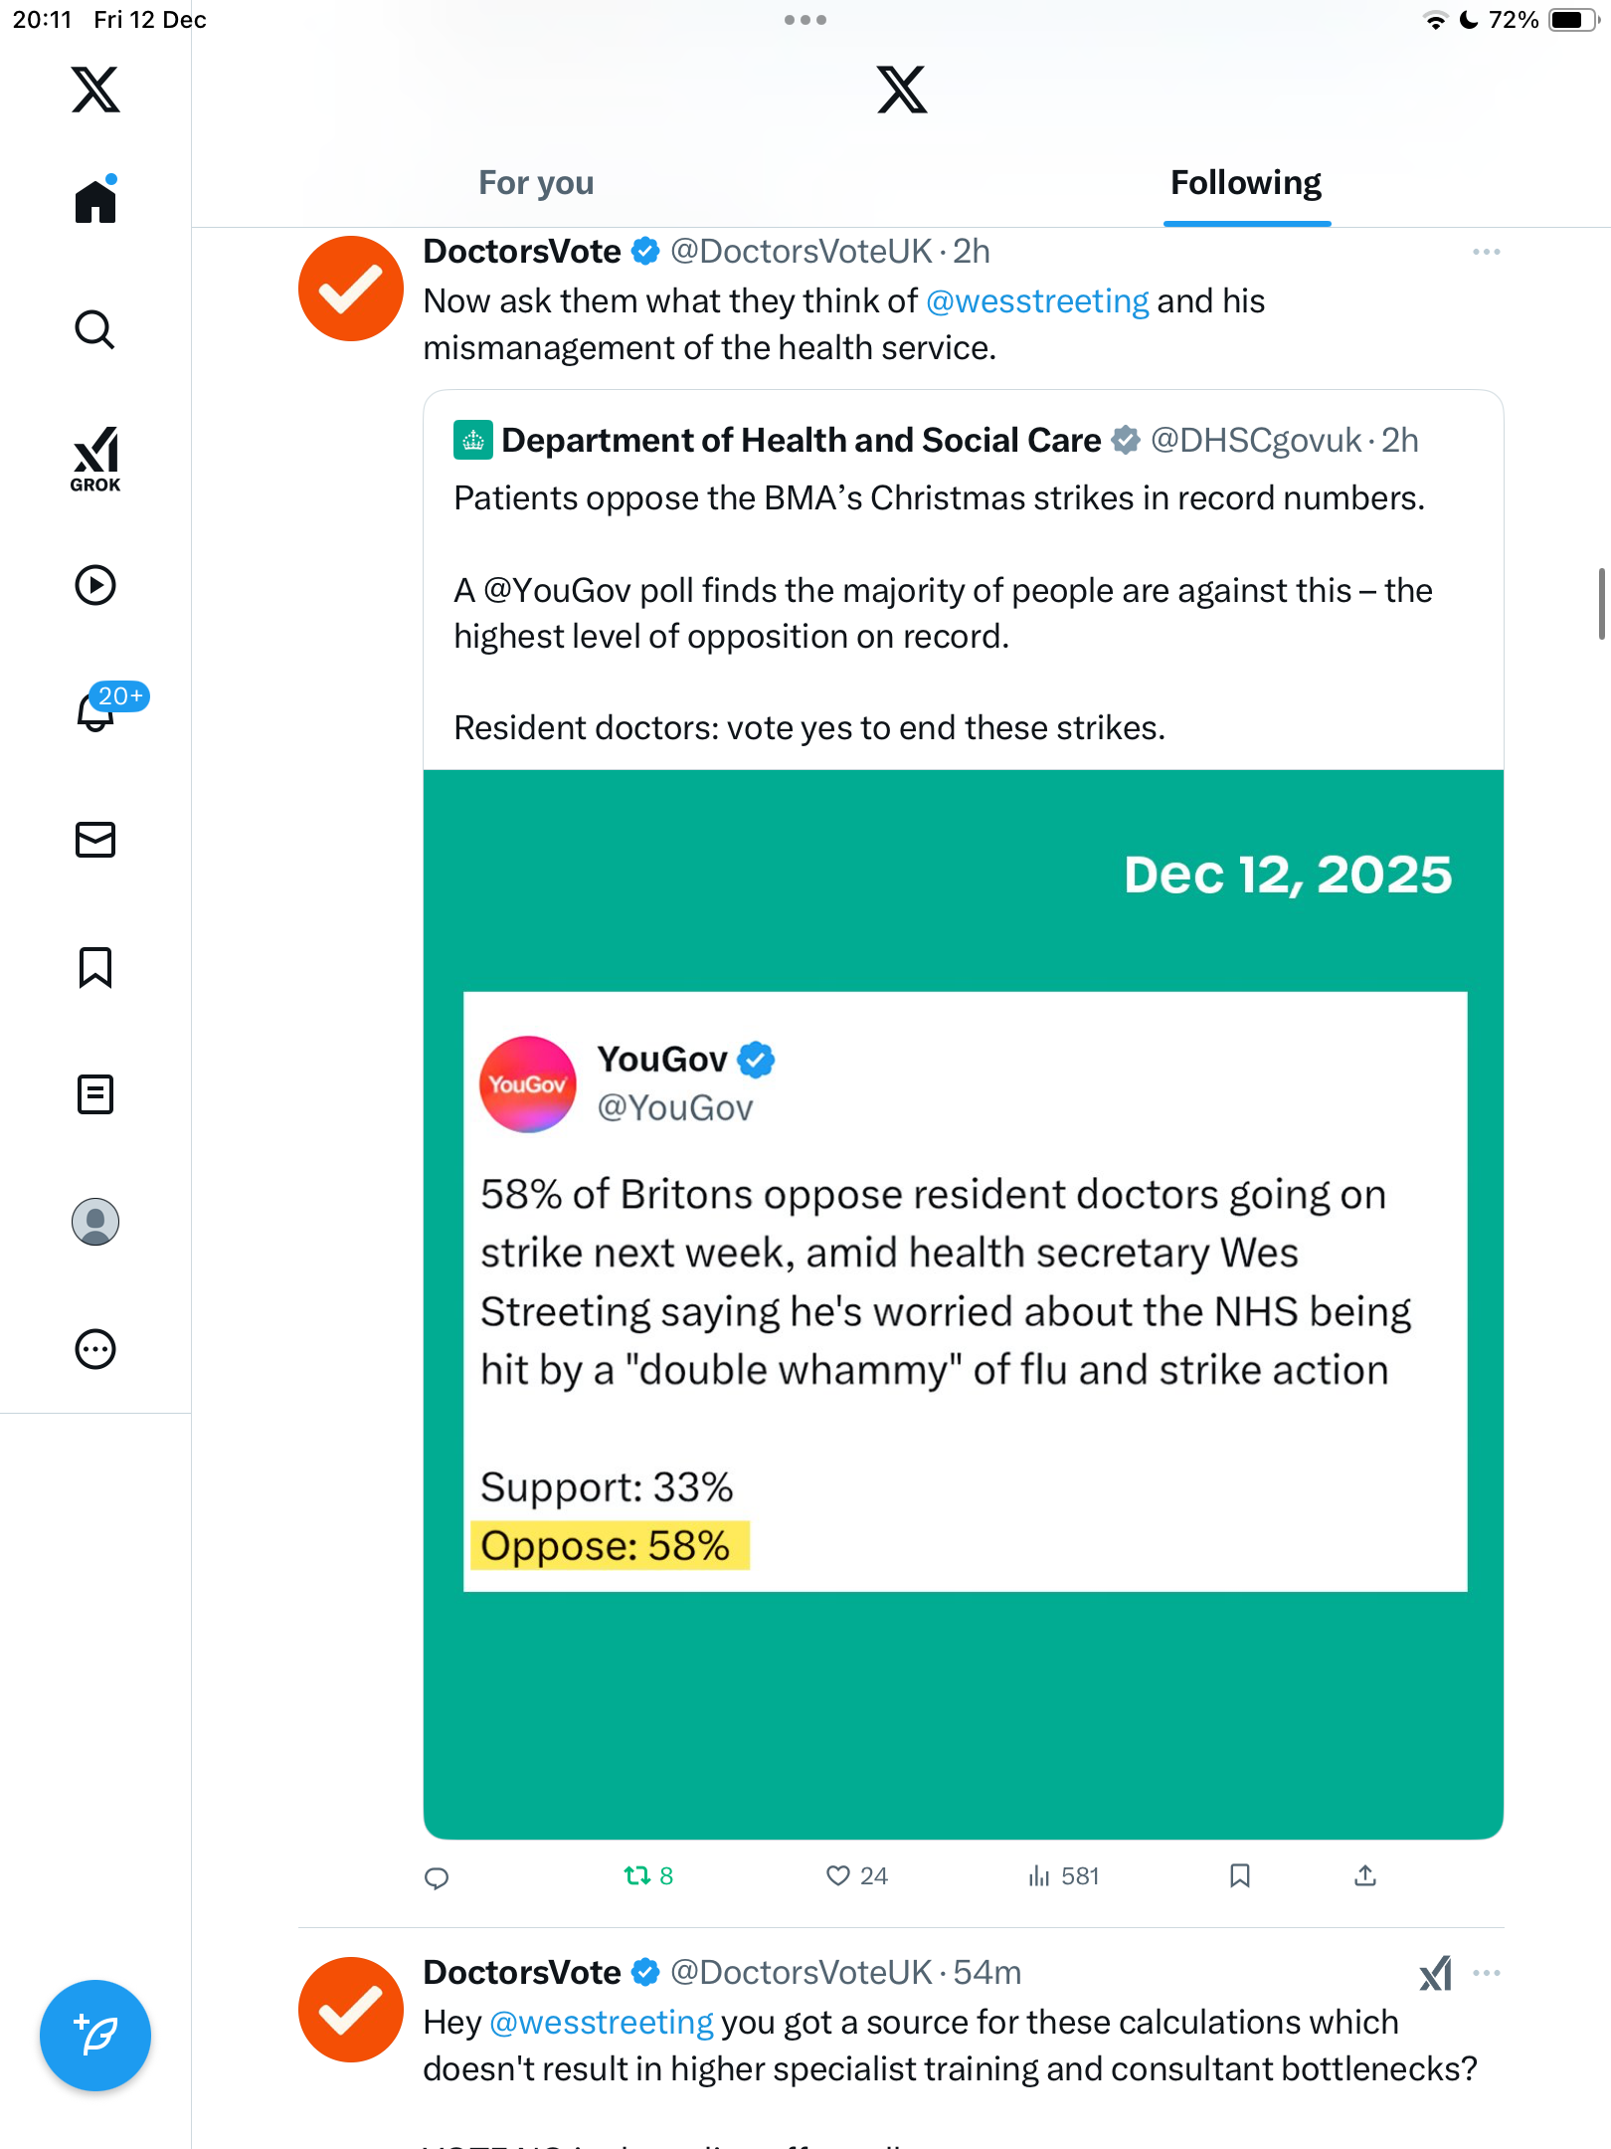
Task: Open Direct Messages envelope icon
Action: [95, 840]
